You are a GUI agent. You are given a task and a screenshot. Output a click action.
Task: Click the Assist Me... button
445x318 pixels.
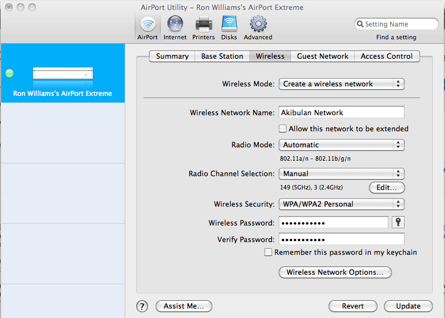pos(184,306)
